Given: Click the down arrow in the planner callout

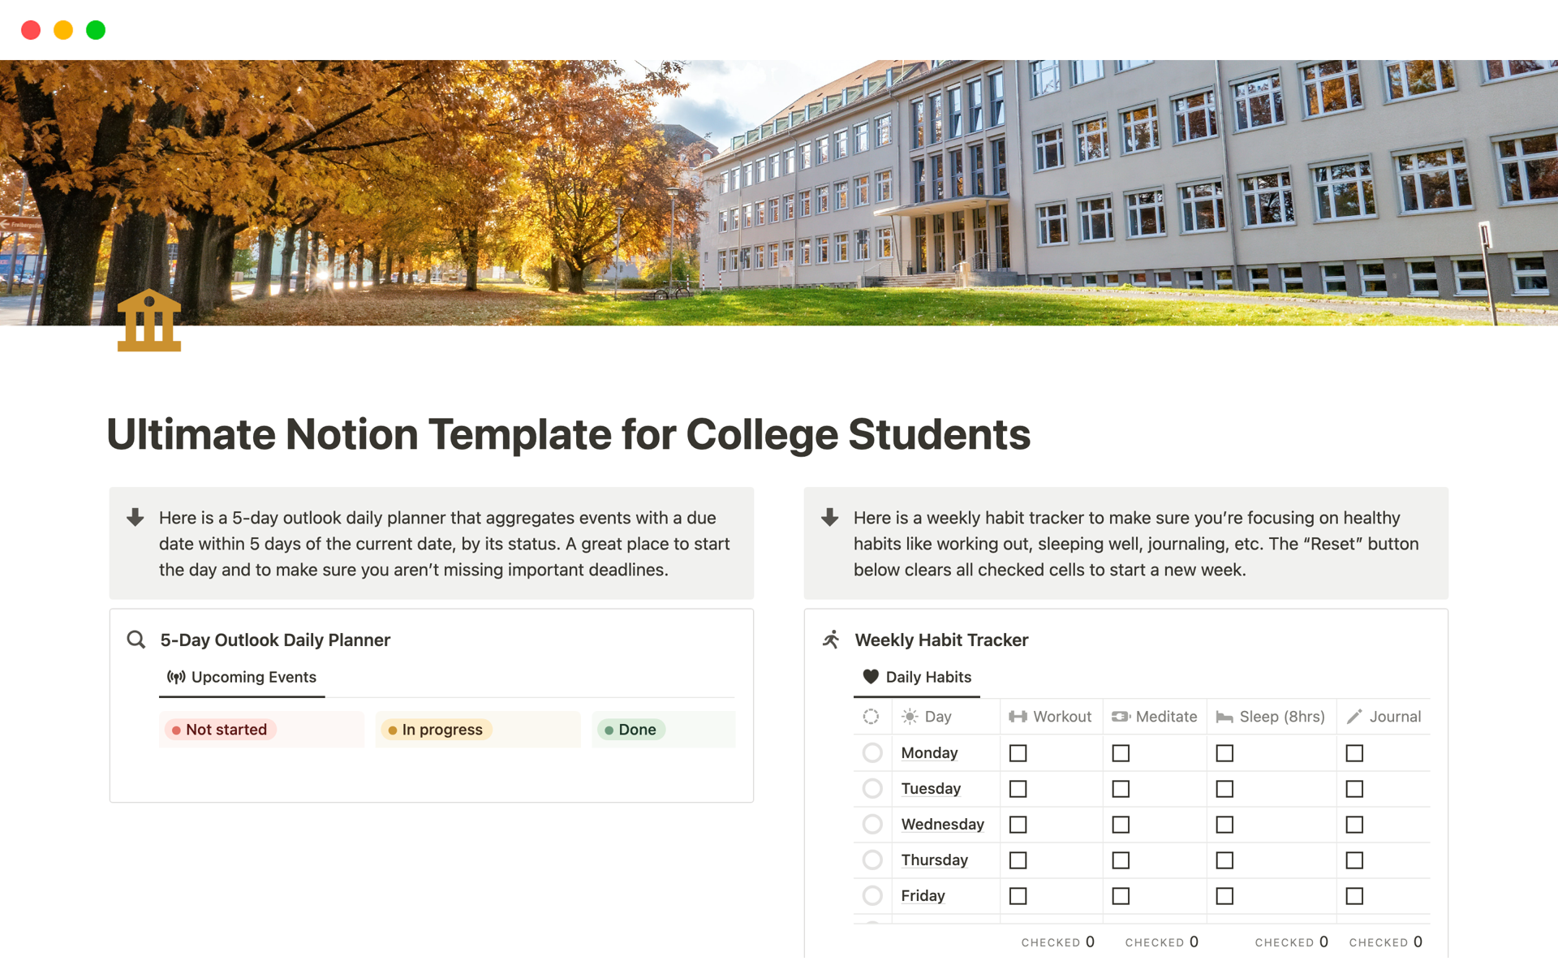Looking at the screenshot, I should (x=136, y=518).
